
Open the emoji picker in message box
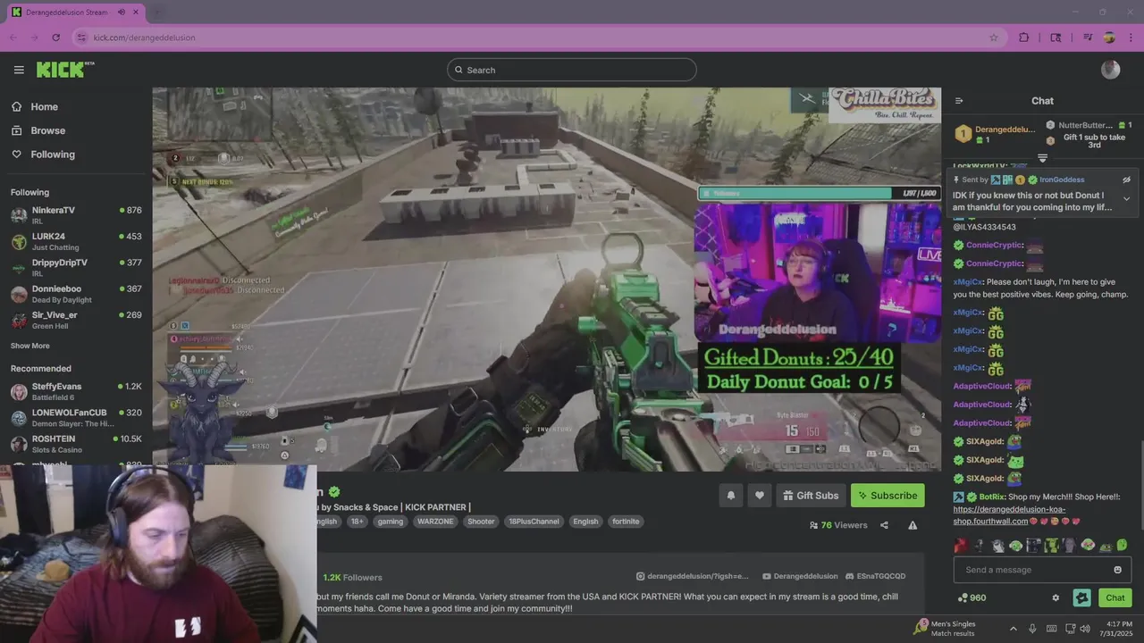click(1117, 570)
